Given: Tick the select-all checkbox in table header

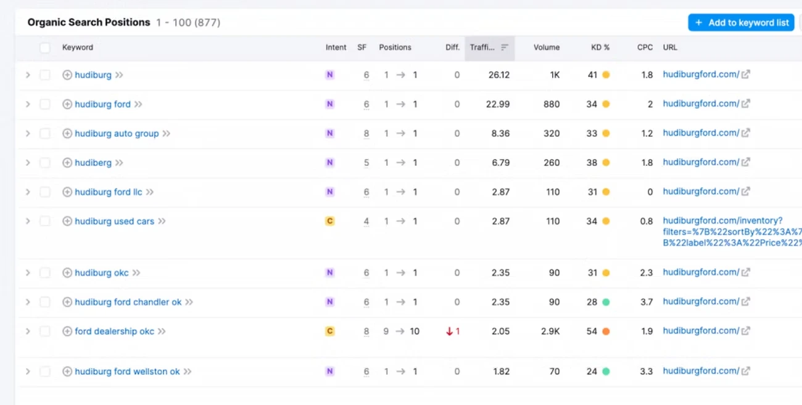Looking at the screenshot, I should 45,47.
